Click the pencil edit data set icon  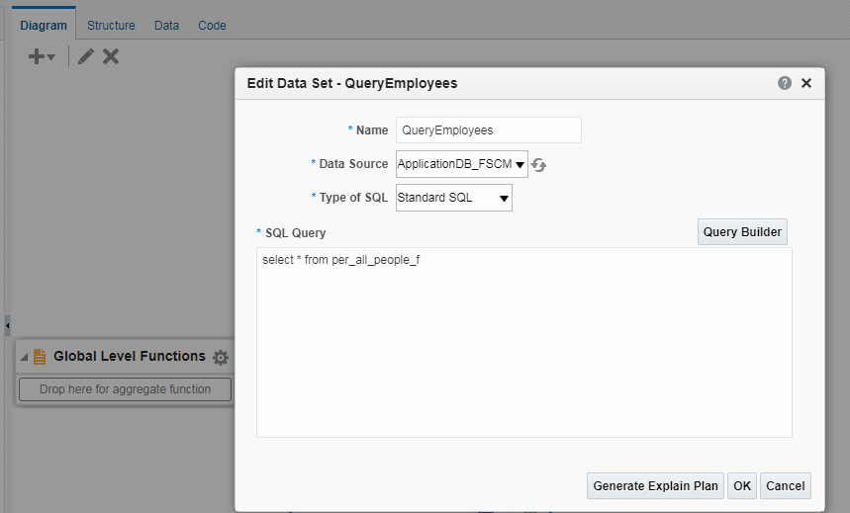(85, 57)
